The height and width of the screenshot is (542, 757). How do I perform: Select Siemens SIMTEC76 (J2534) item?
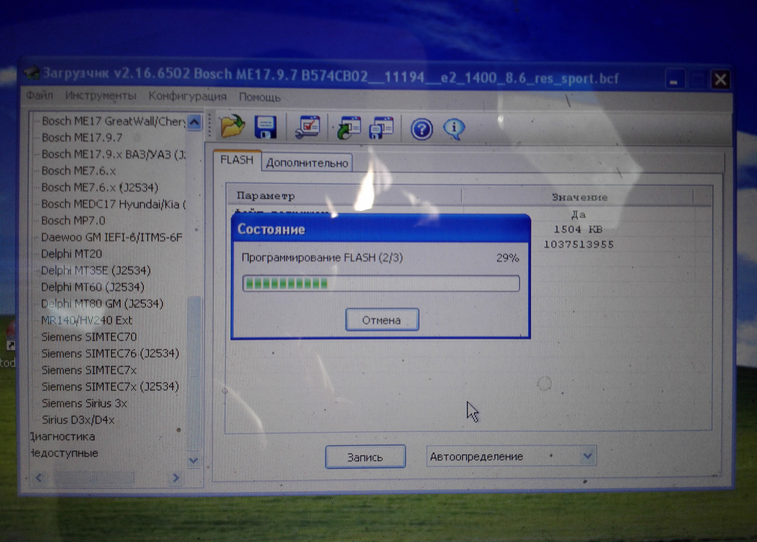click(x=110, y=353)
